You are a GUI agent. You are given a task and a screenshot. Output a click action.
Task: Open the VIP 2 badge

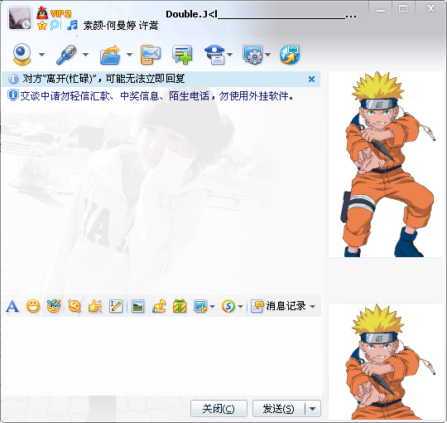60,14
